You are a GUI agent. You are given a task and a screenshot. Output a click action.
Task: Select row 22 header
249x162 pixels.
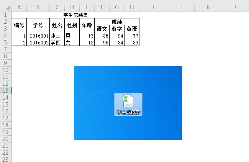pos(6,152)
